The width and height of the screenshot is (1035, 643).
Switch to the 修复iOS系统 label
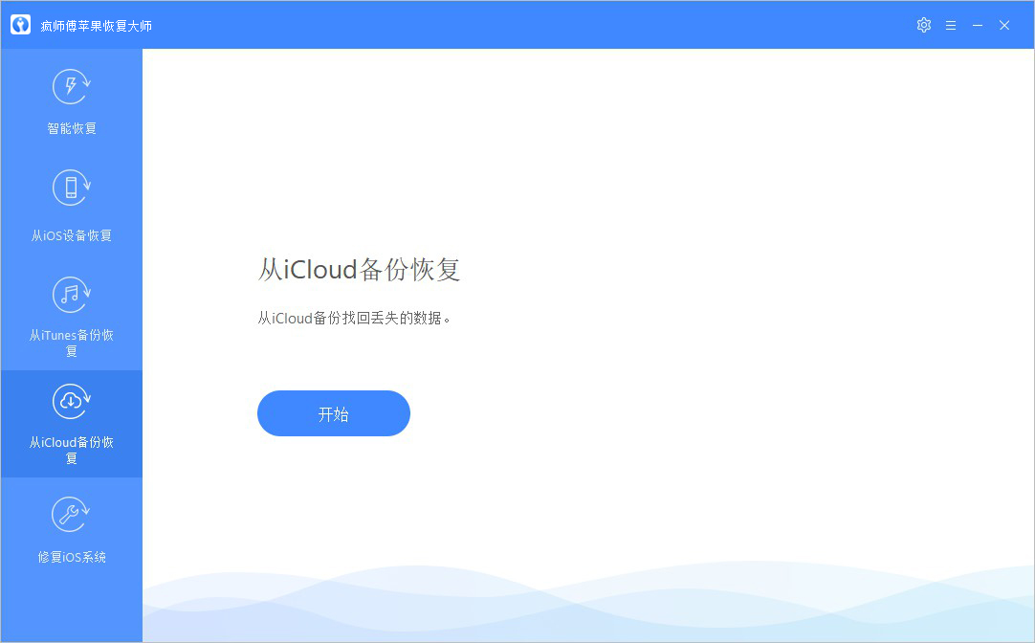pyautogui.click(x=72, y=557)
